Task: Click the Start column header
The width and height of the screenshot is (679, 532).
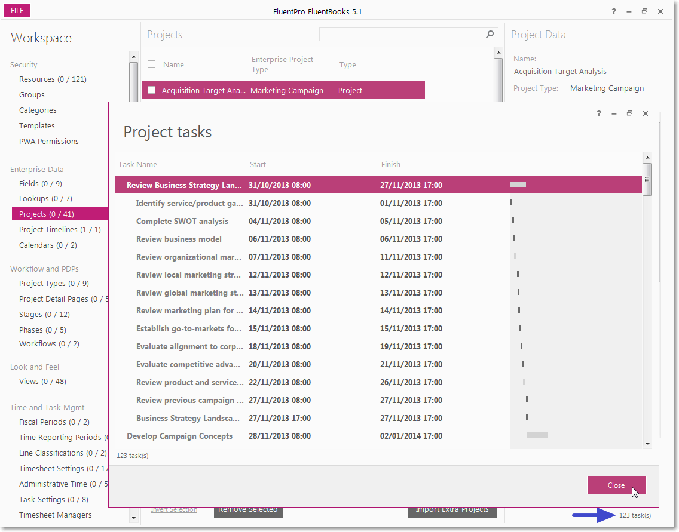Action: click(258, 165)
